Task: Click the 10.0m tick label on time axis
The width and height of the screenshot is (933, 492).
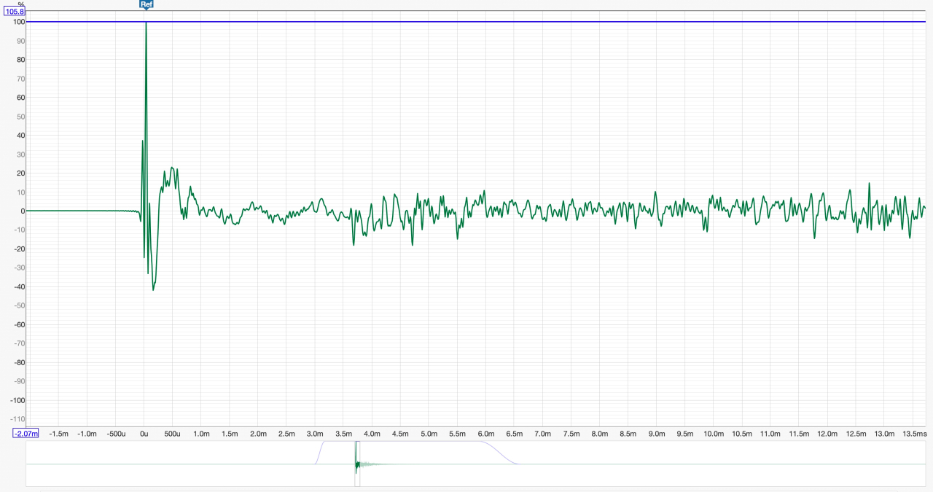Action: click(714, 434)
